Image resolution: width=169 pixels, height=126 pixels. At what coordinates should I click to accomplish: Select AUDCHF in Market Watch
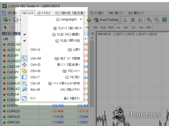13,50
